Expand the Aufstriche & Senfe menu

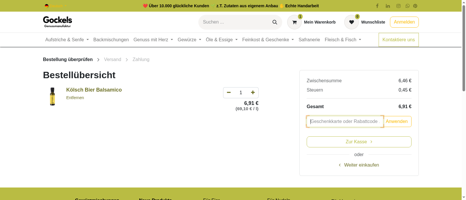click(x=67, y=40)
